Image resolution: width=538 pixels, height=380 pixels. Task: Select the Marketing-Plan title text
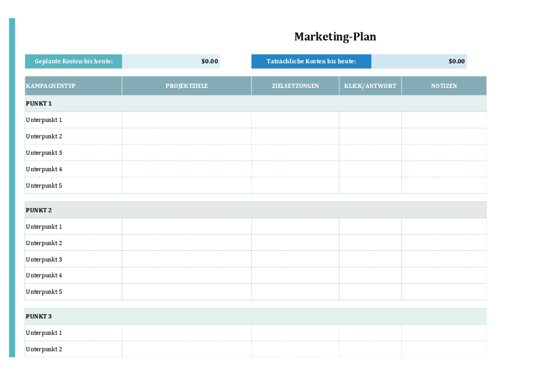click(x=335, y=37)
